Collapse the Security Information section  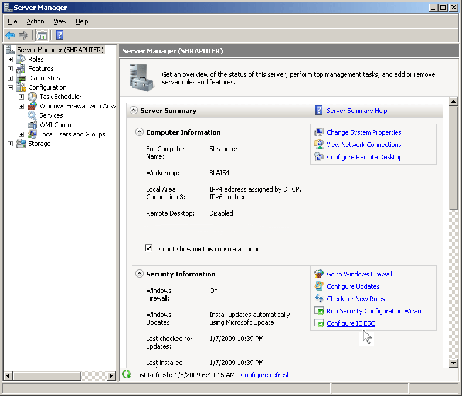[140, 274]
